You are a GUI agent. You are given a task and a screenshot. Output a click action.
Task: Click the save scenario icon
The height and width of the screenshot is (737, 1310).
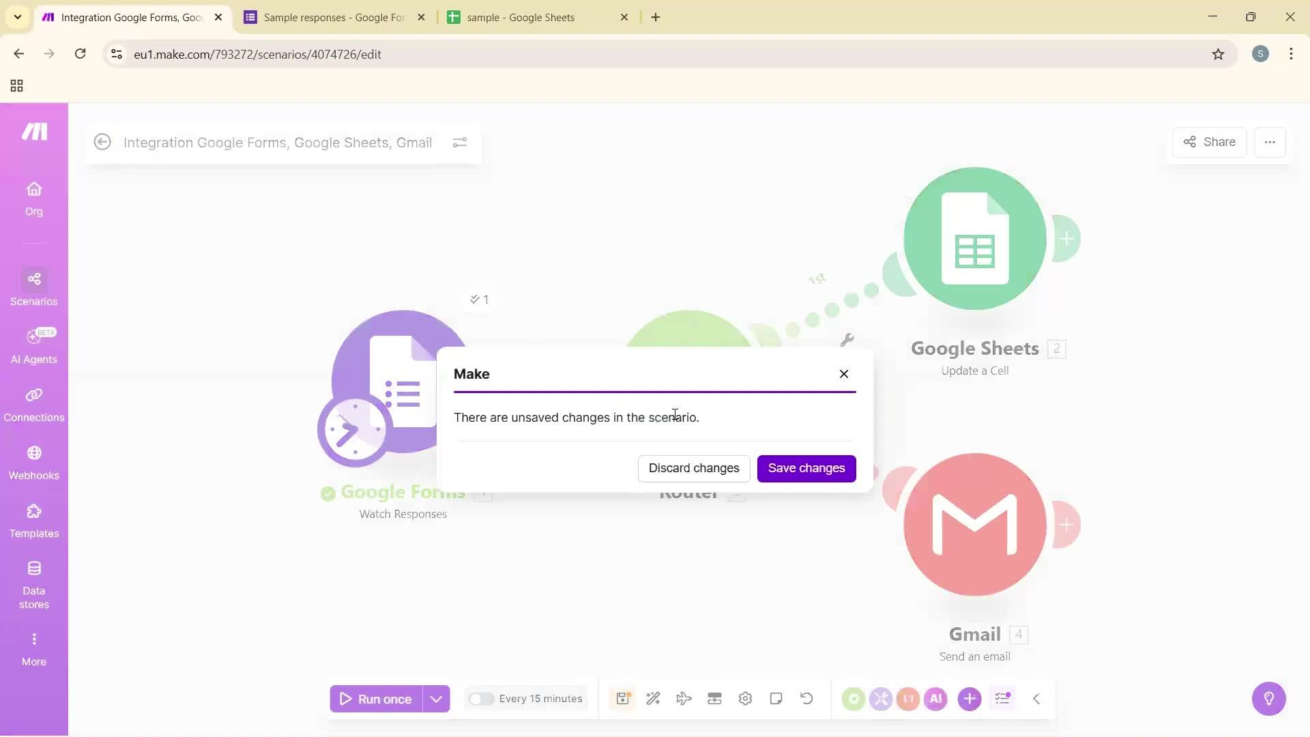(622, 698)
